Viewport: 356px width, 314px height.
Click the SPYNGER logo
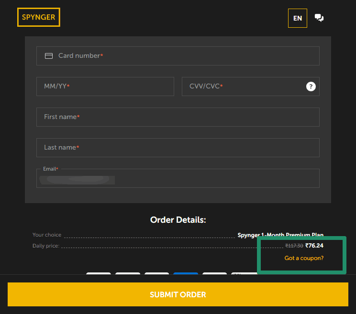tap(39, 17)
